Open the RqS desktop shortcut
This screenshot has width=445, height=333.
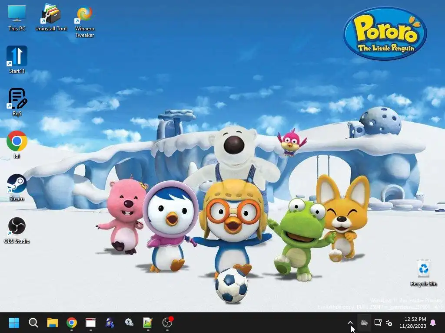17,102
